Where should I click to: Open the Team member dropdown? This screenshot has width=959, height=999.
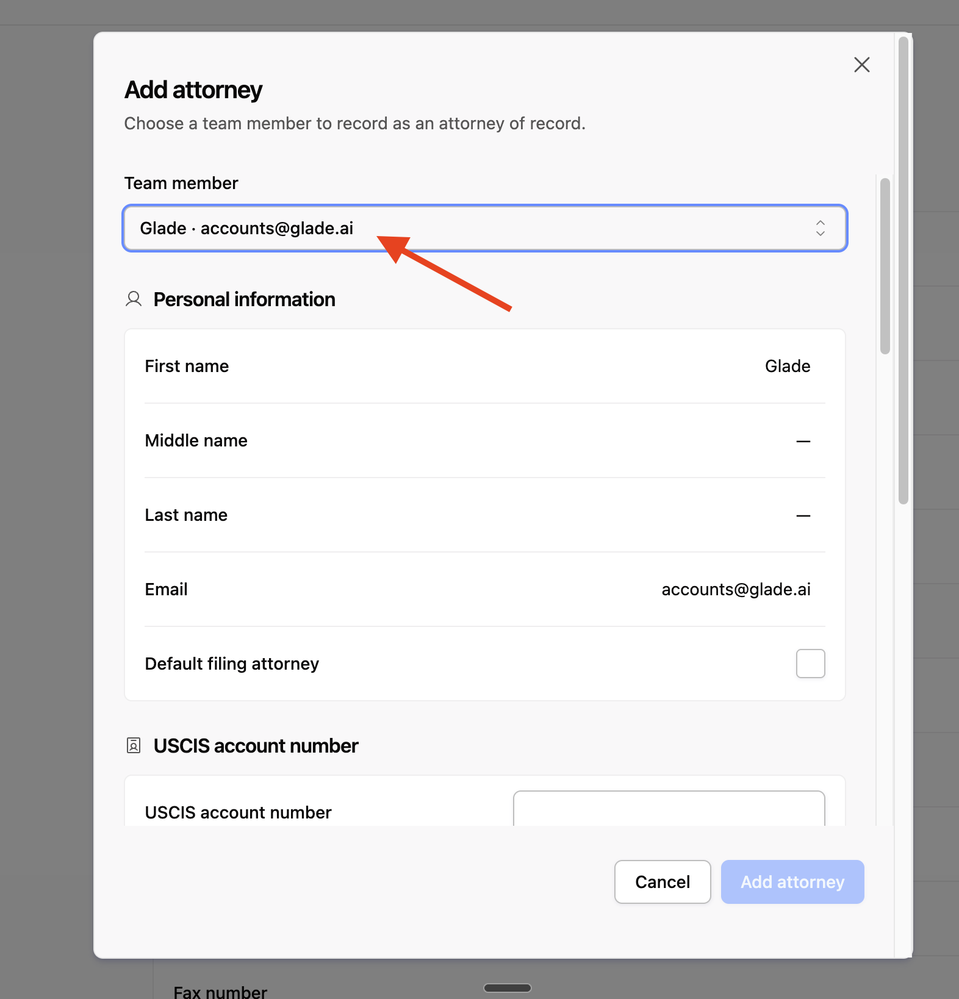pos(485,228)
